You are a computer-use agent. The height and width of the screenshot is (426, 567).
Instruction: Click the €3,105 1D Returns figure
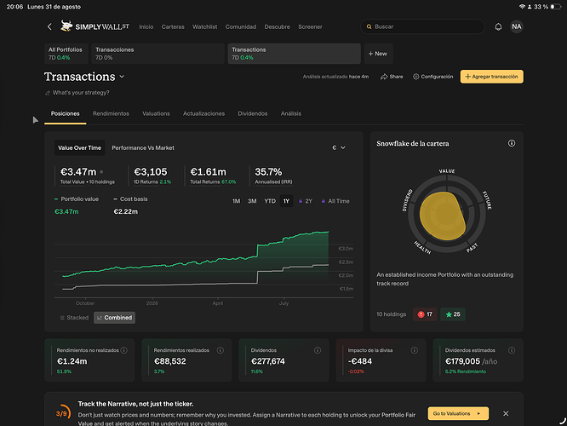(x=151, y=172)
